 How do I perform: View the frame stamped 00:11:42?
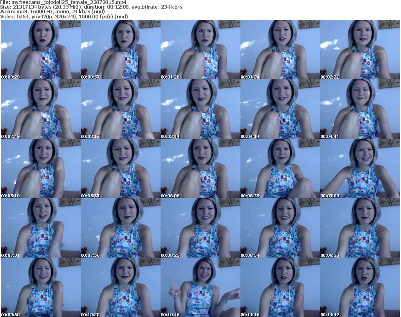(360, 287)
